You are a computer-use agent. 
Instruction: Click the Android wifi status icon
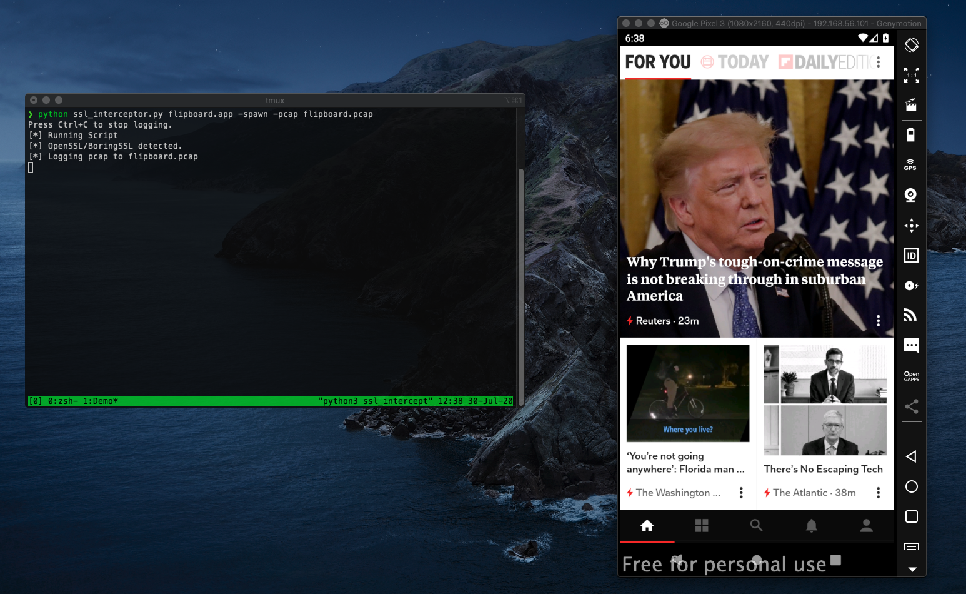[863, 38]
